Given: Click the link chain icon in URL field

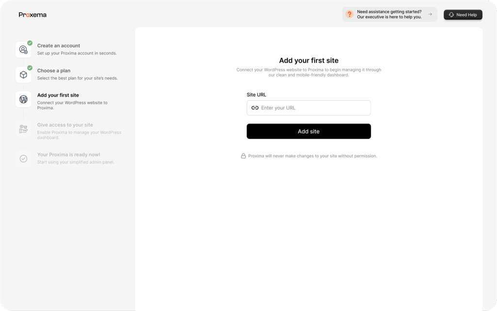Looking at the screenshot, I should point(255,108).
